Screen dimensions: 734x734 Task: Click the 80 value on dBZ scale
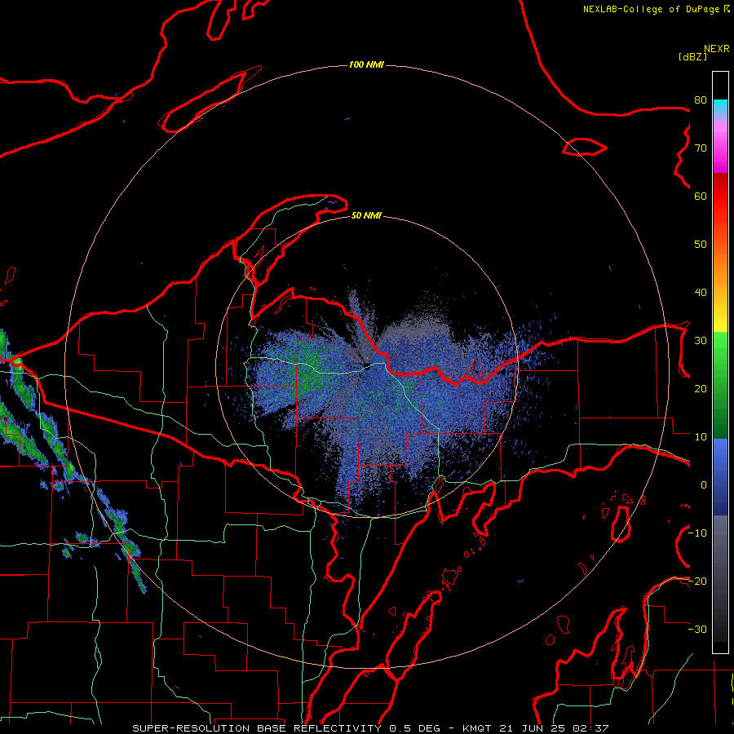tap(701, 100)
